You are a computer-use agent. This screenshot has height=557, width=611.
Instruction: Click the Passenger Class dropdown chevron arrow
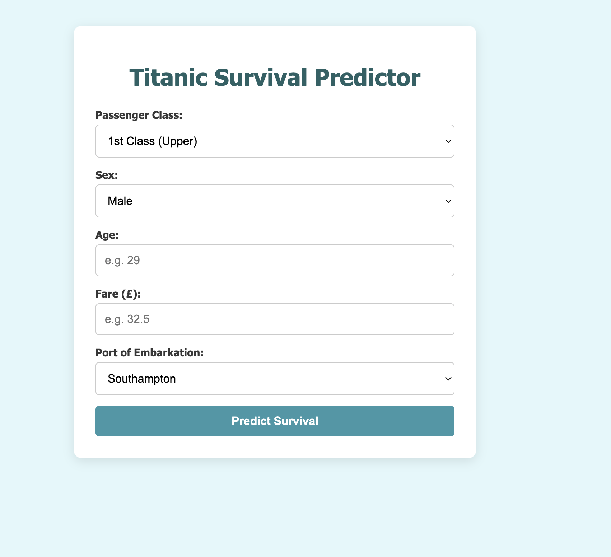pyautogui.click(x=448, y=141)
